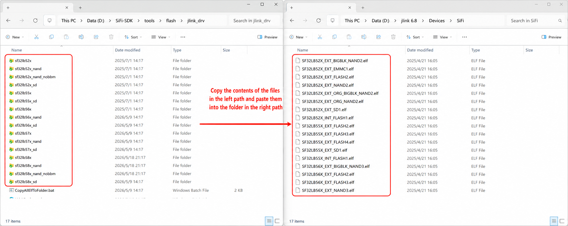Navigate to jlink 6.8 in breadcrumb
The height and width of the screenshot is (226, 568).
click(409, 21)
